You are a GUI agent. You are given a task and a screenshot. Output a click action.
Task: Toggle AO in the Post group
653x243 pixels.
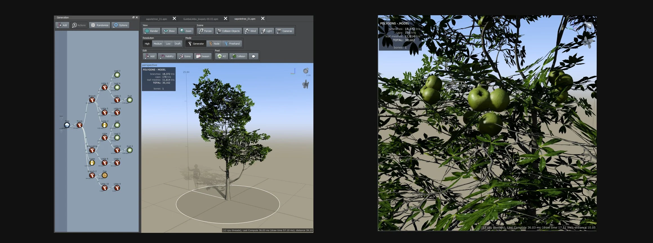pyautogui.click(x=222, y=56)
